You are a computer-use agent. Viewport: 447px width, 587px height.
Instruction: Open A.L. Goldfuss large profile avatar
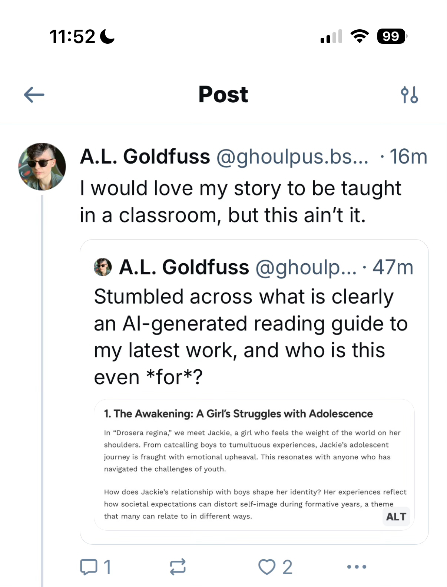click(42, 166)
